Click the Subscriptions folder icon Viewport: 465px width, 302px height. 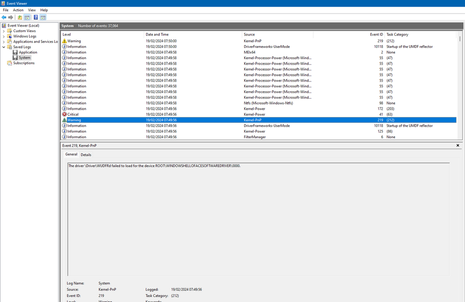pos(9,63)
